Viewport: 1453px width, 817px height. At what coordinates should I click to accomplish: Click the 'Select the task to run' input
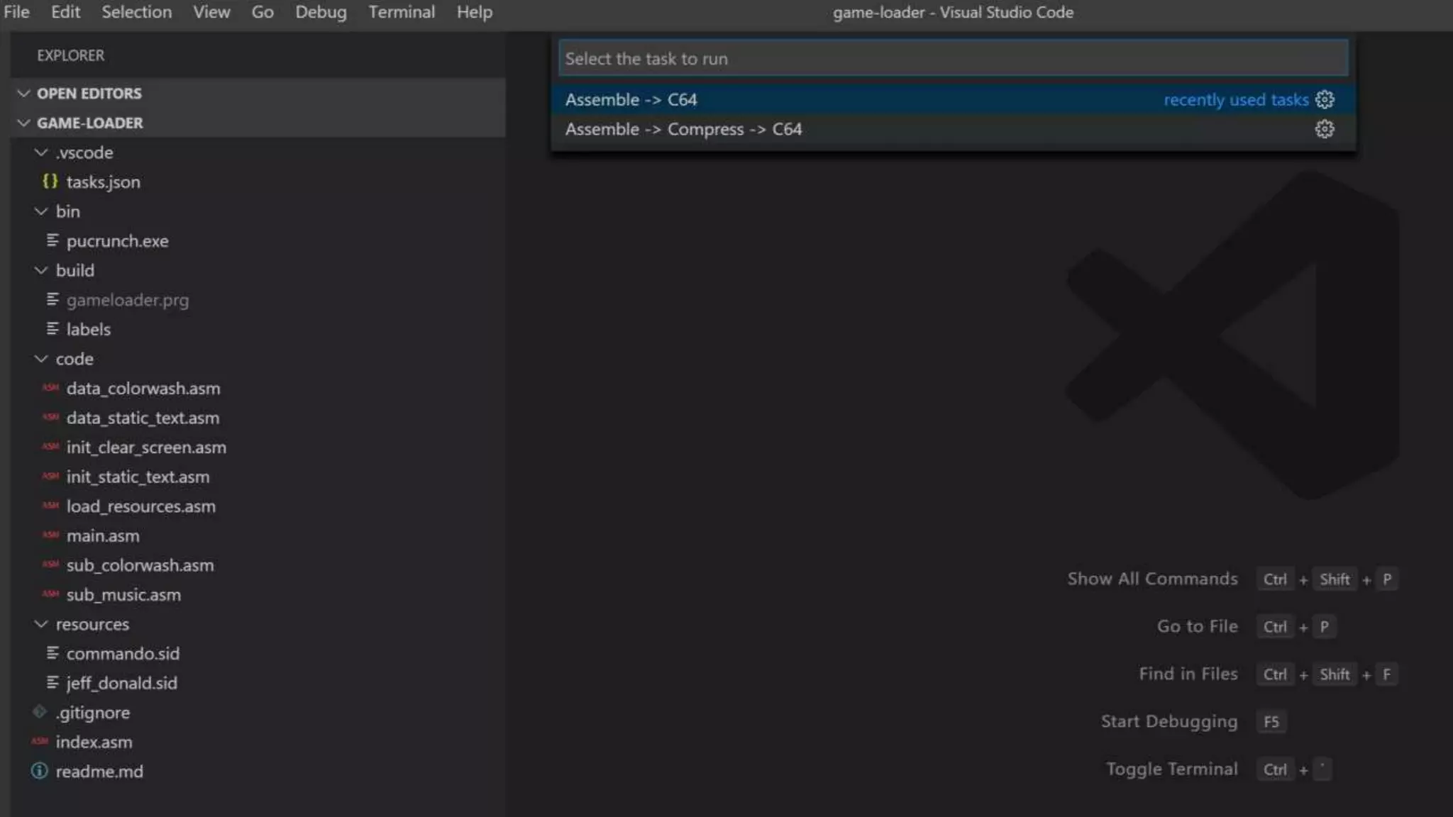coord(952,59)
